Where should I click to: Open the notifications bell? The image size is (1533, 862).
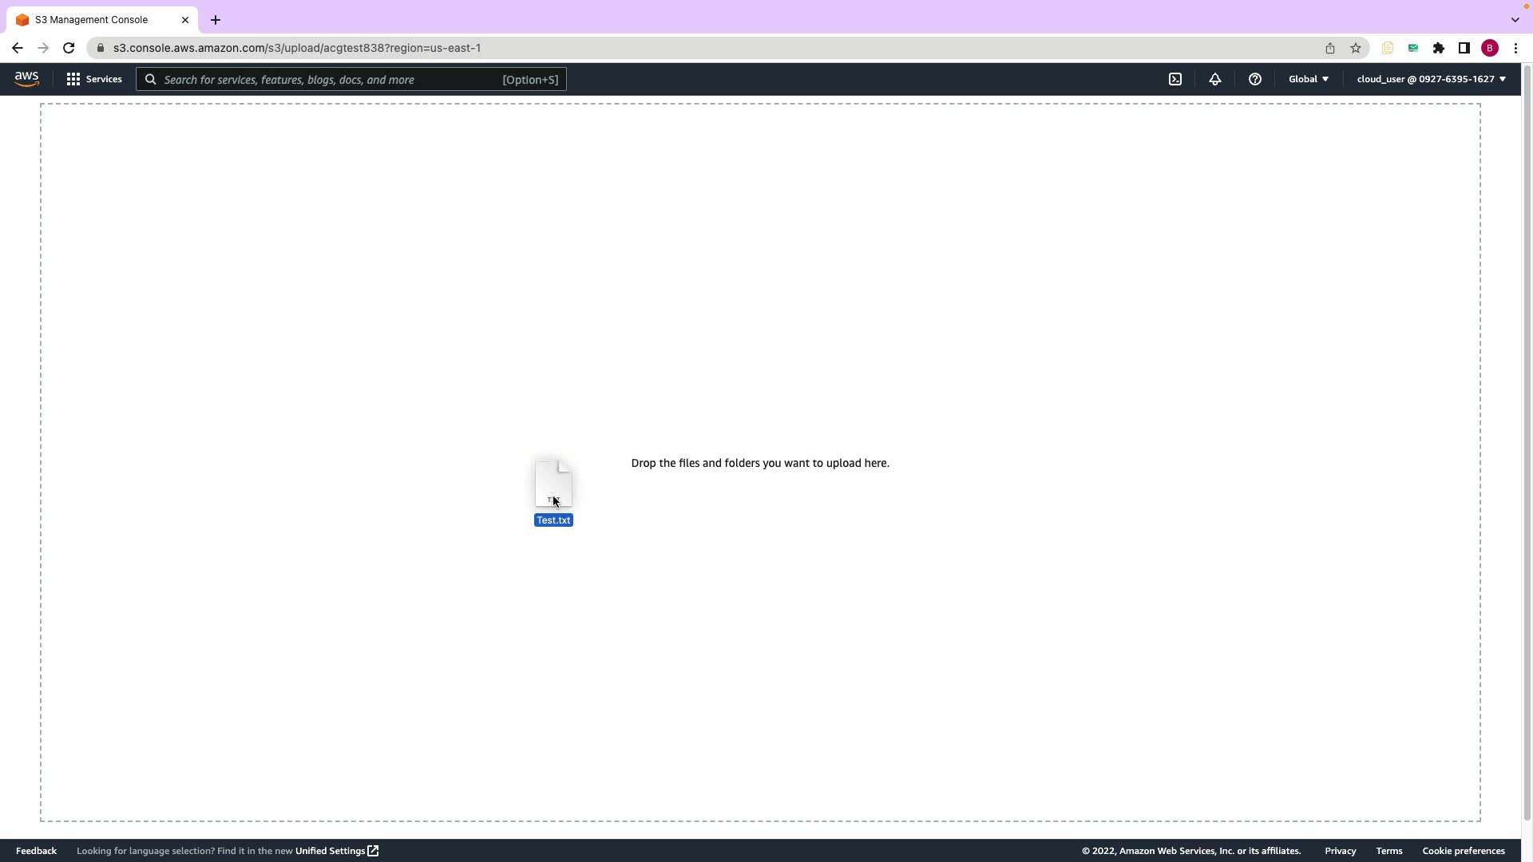[1214, 79]
